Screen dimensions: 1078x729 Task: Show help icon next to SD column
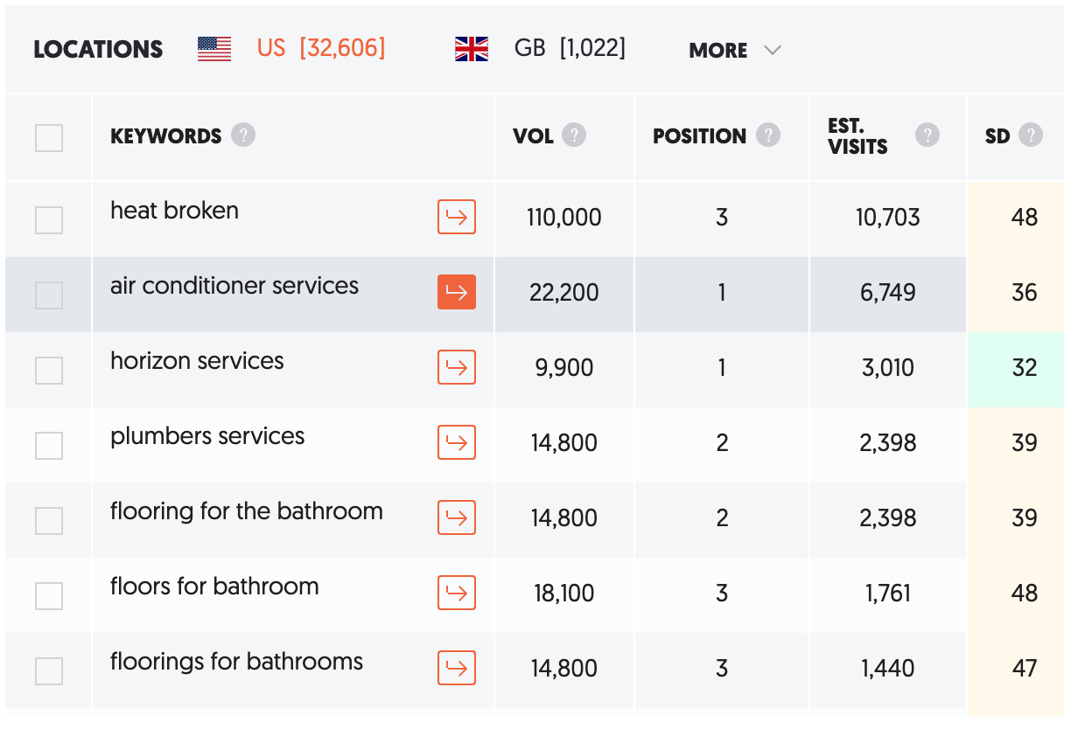pos(1031,135)
